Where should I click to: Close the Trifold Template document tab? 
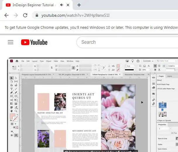click(x=120, y=74)
